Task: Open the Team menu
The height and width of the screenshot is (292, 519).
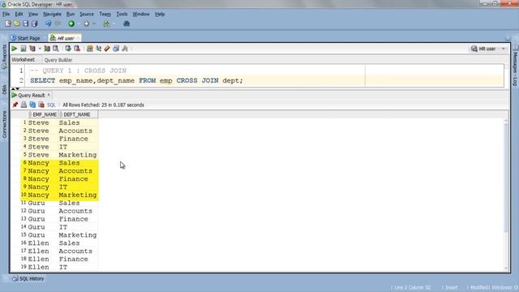Action: point(105,14)
